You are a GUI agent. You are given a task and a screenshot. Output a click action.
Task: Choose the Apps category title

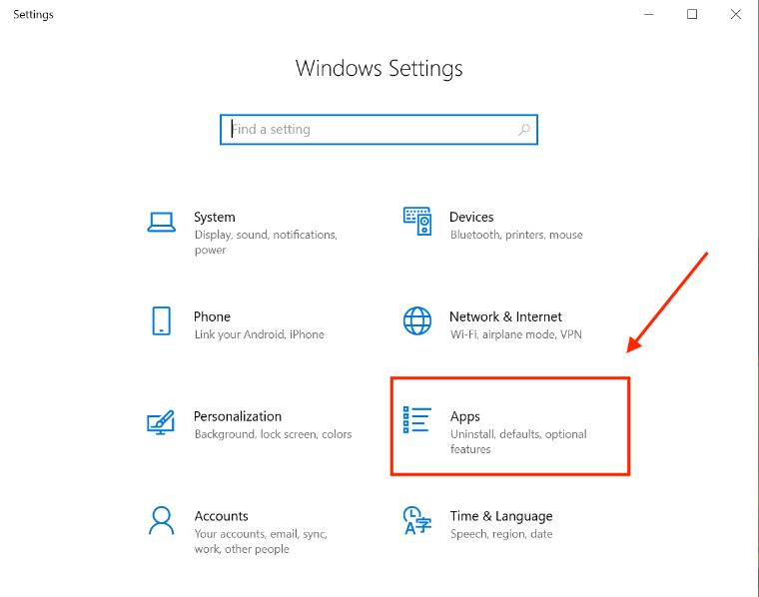(465, 417)
